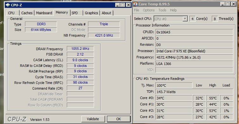239x124 pixels.
Task: Open the Graphics tab
Action: click(x=91, y=13)
